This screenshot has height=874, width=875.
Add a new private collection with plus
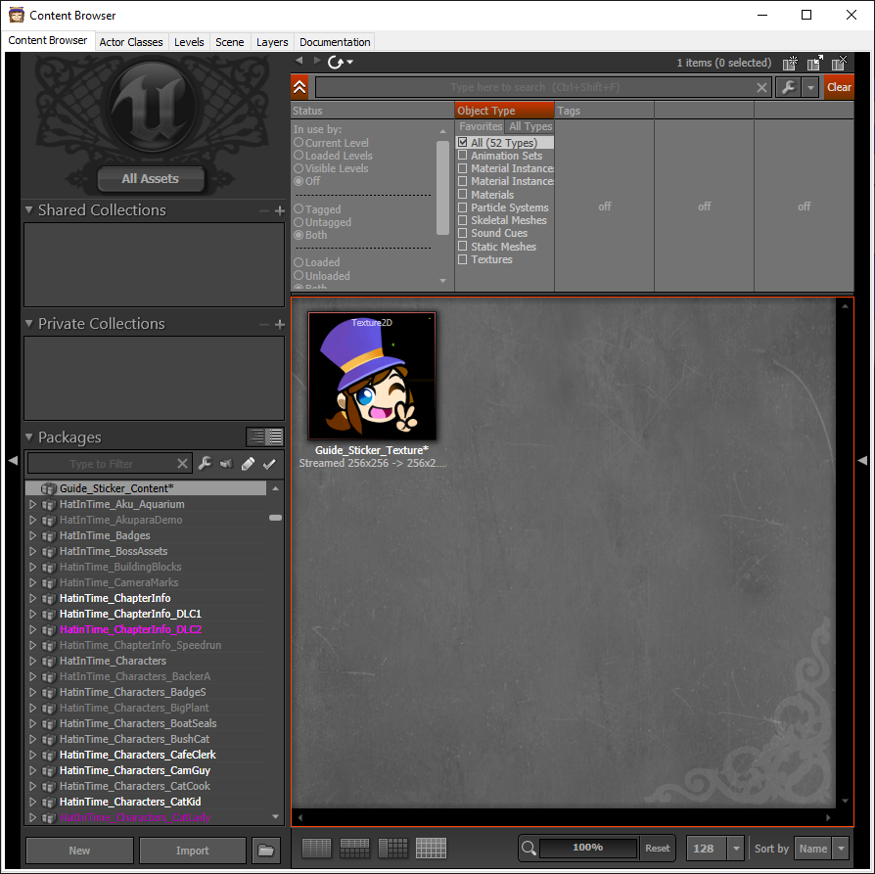pos(280,324)
